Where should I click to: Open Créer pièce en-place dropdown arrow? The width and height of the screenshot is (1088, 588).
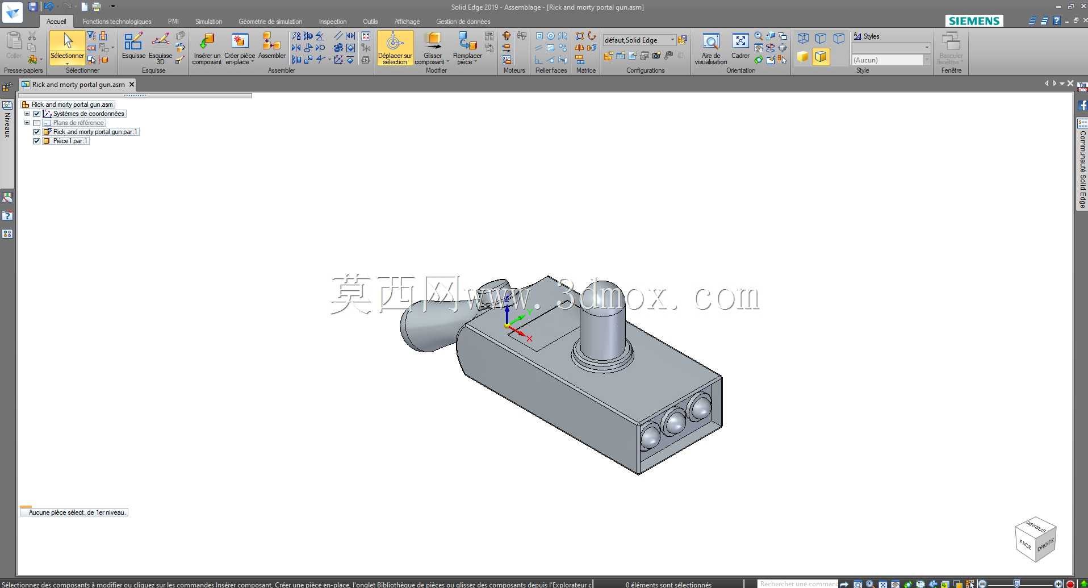[x=253, y=62]
